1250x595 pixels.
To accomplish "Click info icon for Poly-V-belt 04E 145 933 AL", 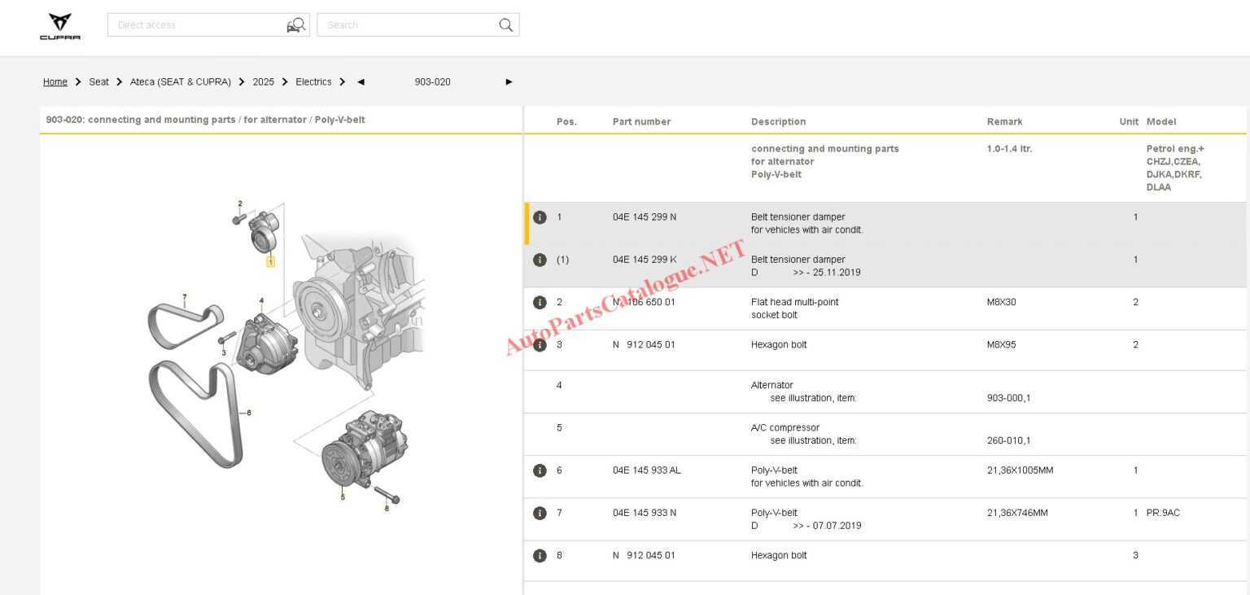I will click(540, 470).
